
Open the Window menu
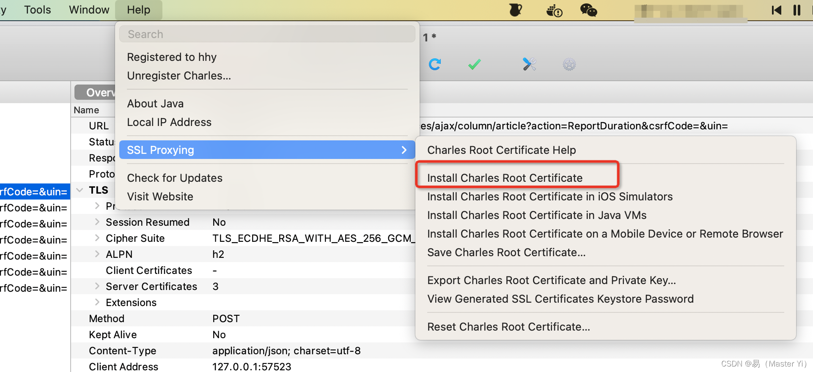(89, 10)
